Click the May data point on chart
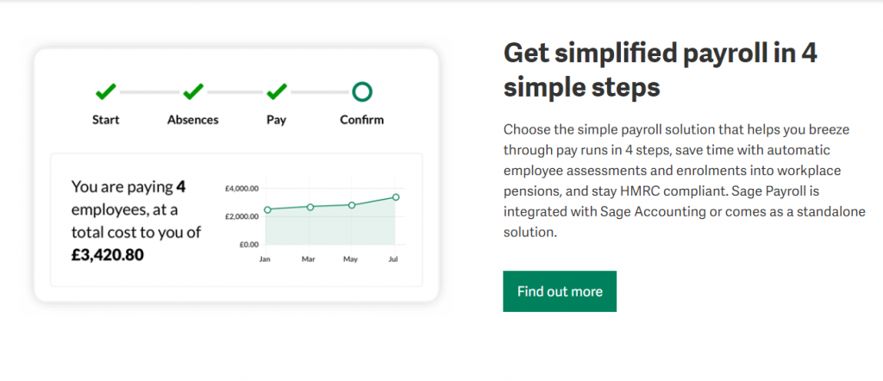Viewport: 883px width, 381px height. (352, 205)
